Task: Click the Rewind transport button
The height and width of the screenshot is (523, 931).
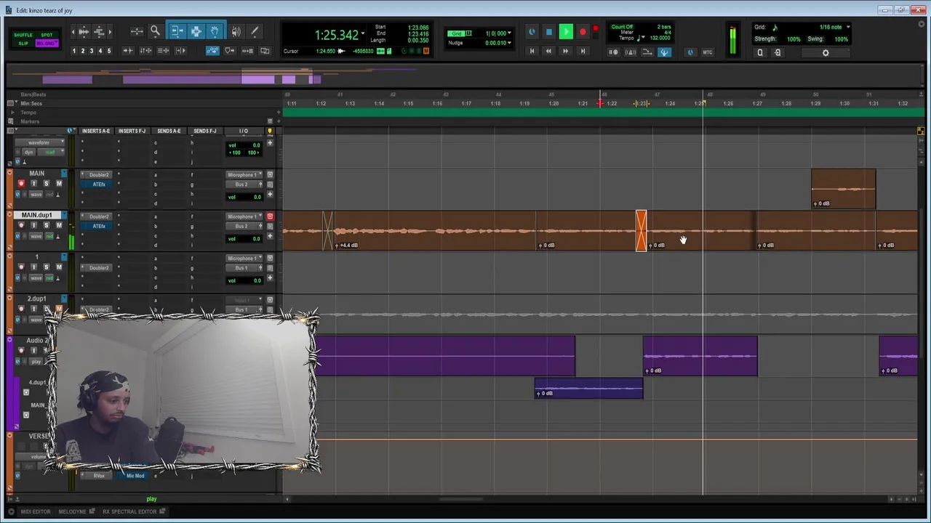Action: [548, 51]
